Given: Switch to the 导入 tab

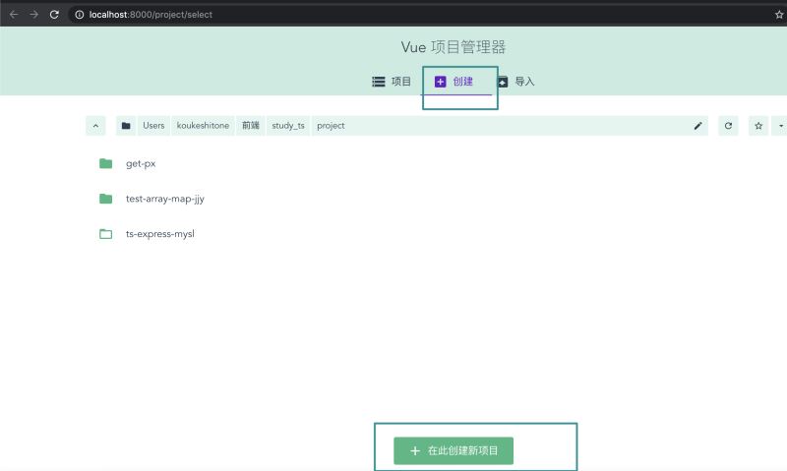Looking at the screenshot, I should (x=515, y=82).
